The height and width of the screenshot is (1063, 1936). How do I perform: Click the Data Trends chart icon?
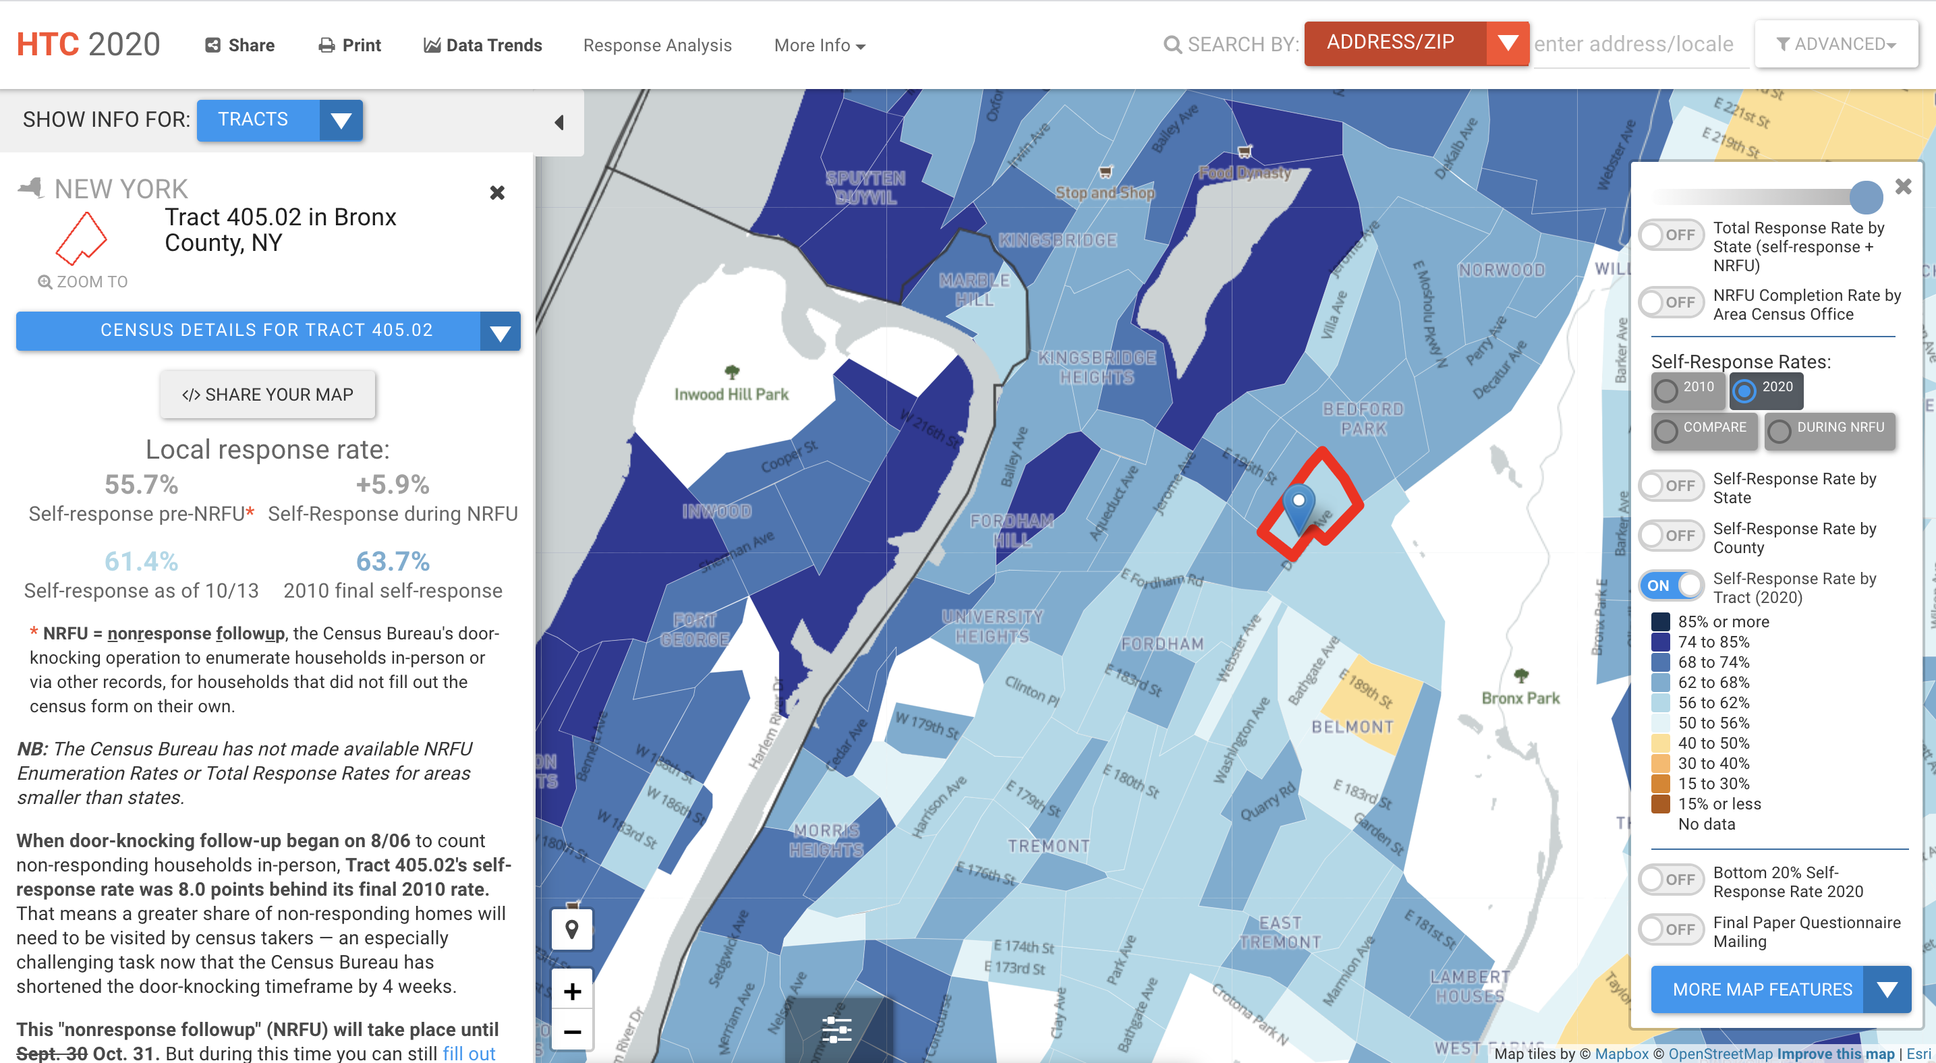[x=432, y=45]
